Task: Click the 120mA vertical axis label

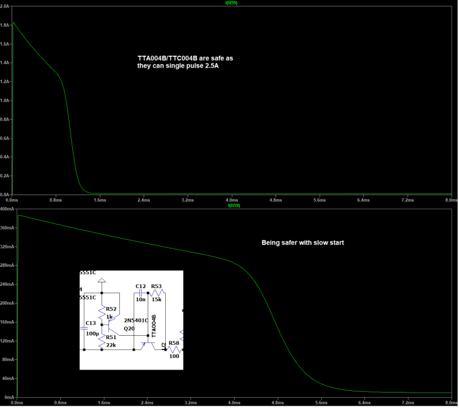Action: tap(7, 341)
